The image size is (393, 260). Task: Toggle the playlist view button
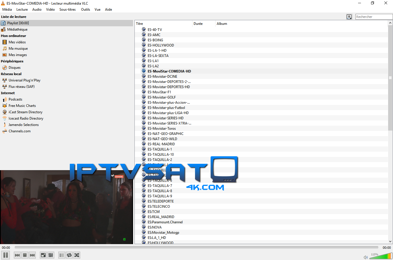coord(61,255)
